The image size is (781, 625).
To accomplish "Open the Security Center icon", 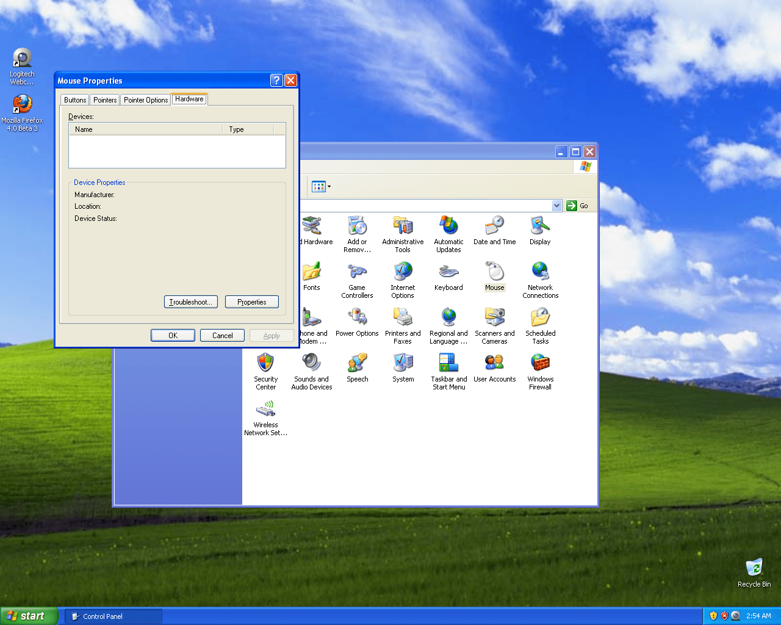I will click(265, 371).
